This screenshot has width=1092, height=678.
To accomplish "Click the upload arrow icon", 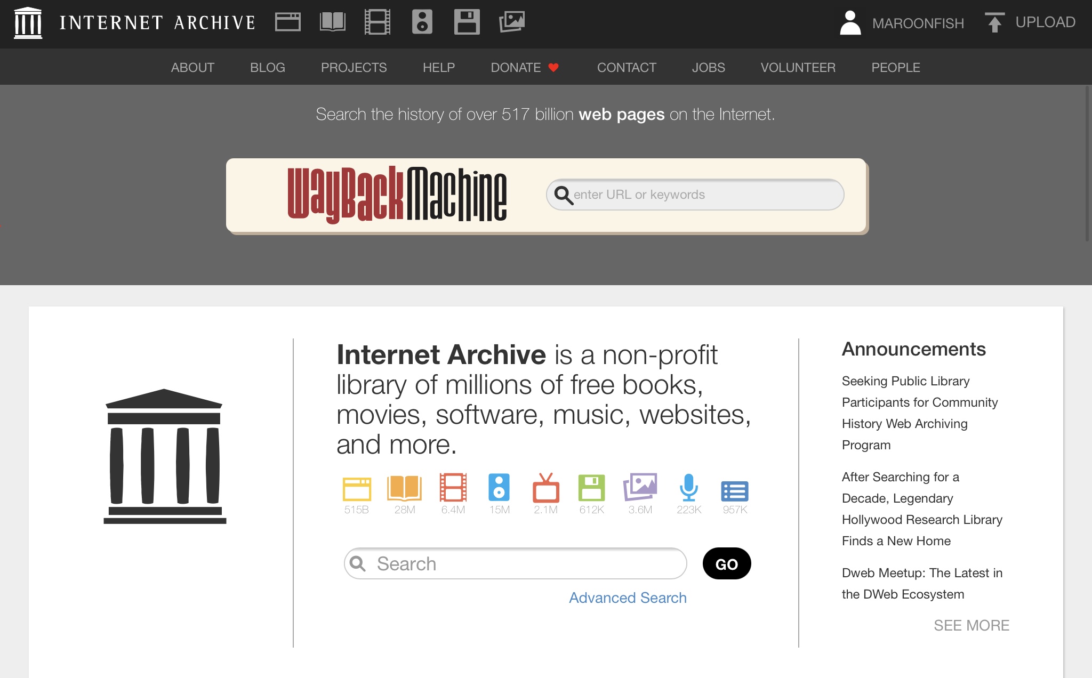I will pyautogui.click(x=994, y=22).
